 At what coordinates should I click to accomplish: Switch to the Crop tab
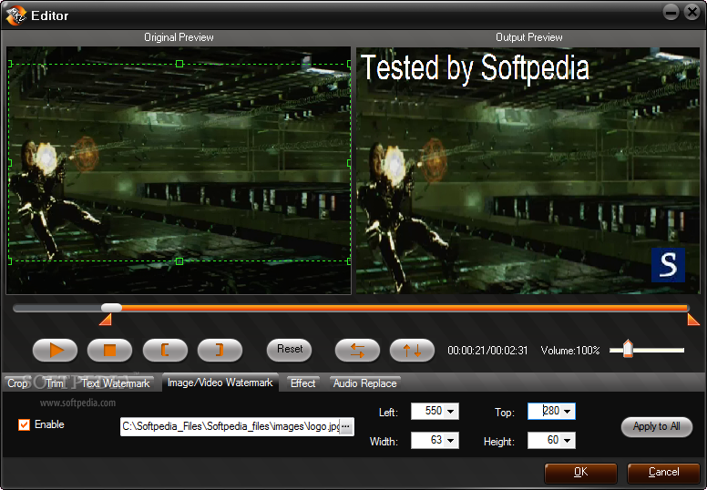(x=17, y=383)
